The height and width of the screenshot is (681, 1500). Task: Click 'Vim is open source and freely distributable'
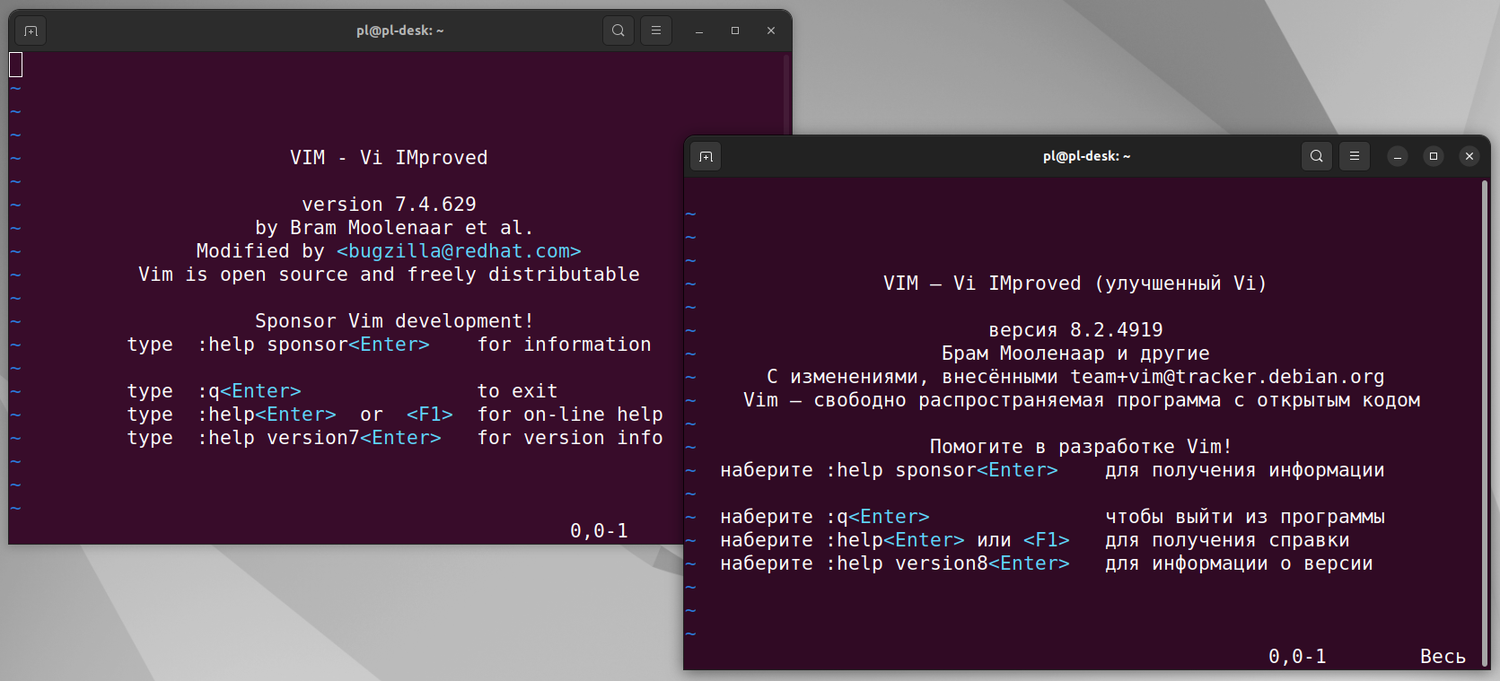[389, 275]
